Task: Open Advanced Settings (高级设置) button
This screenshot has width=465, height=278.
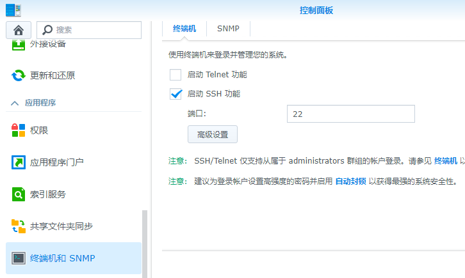Action: click(x=213, y=134)
